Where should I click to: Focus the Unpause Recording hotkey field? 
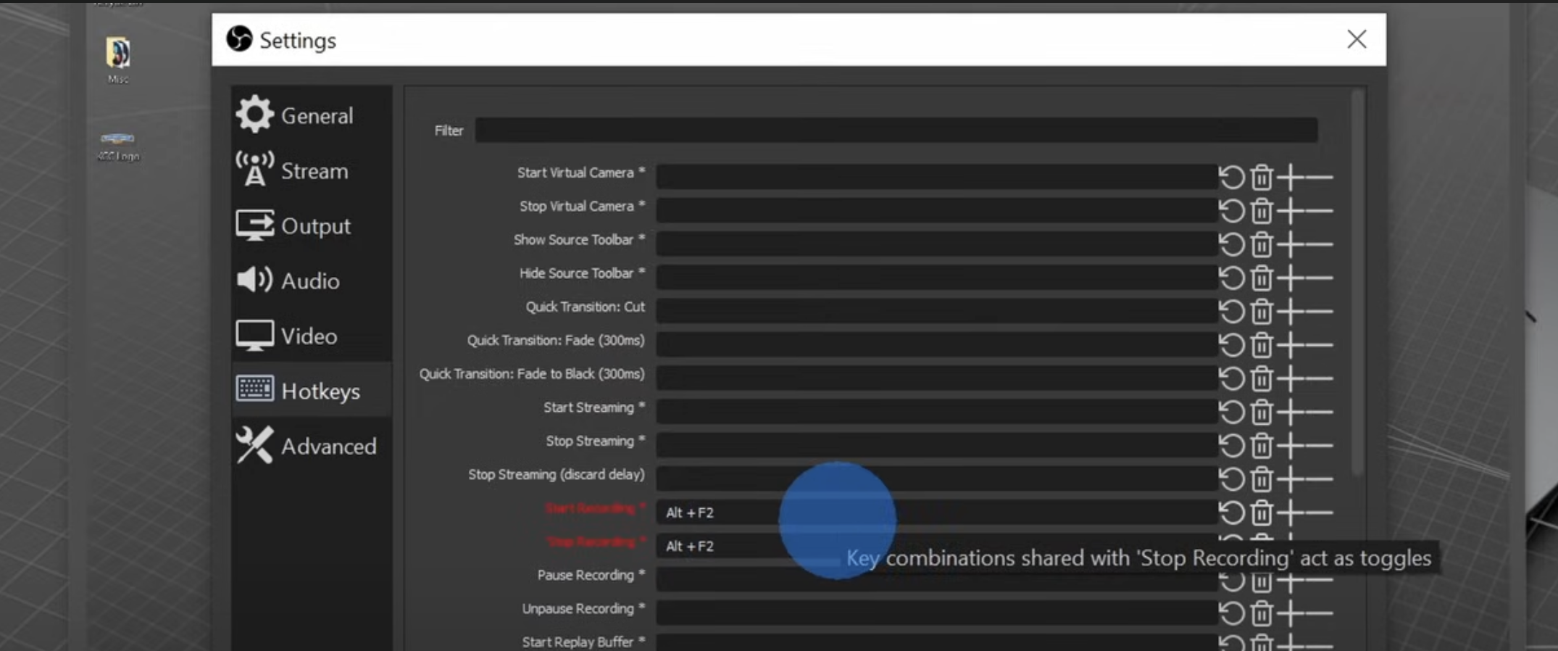936,613
